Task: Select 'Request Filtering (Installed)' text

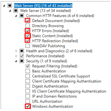Action: point(55,66)
